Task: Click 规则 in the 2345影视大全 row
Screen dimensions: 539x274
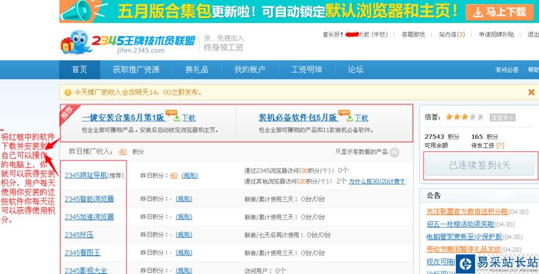Action: click(184, 270)
